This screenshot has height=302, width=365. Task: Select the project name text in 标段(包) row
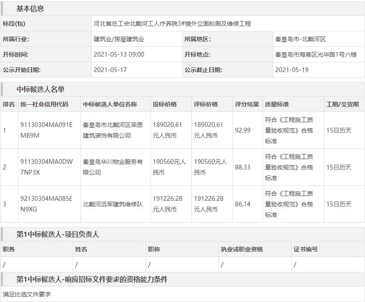pos(172,24)
